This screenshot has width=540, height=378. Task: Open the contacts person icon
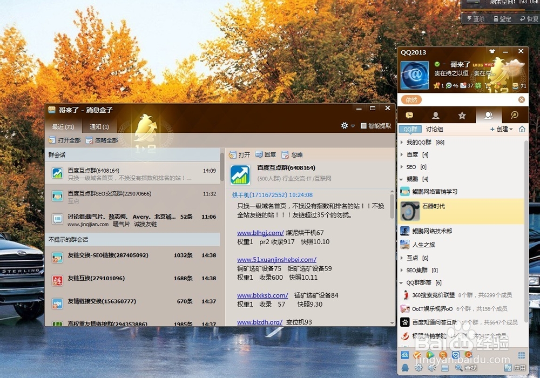(436, 115)
